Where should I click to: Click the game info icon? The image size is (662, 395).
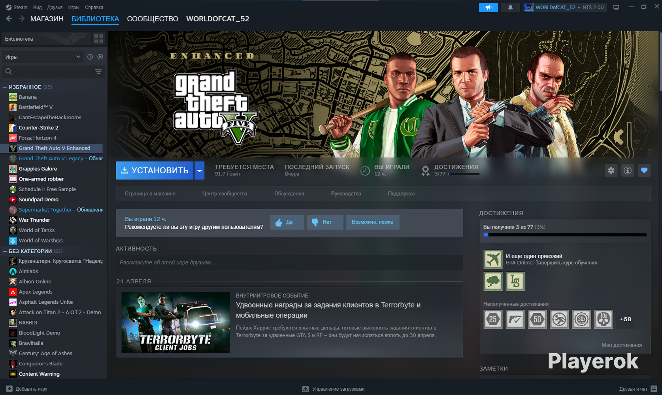click(628, 171)
